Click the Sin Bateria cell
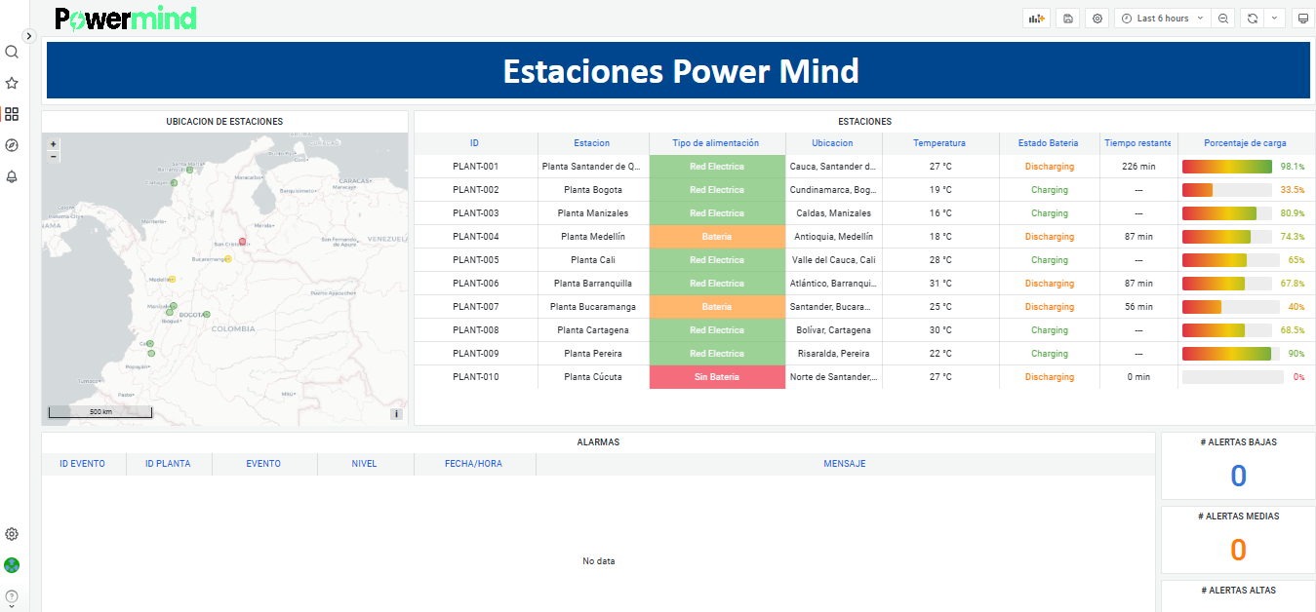This screenshot has width=1316, height=612. (x=717, y=377)
